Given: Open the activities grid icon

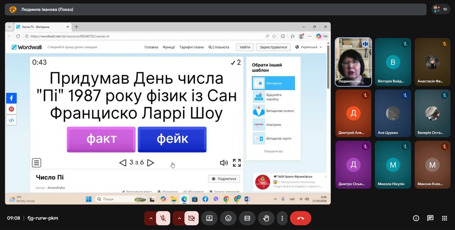Looking at the screenshot, I should [x=444, y=218].
